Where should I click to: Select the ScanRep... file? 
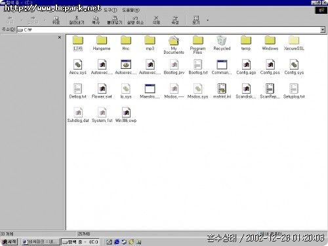[x=270, y=91]
